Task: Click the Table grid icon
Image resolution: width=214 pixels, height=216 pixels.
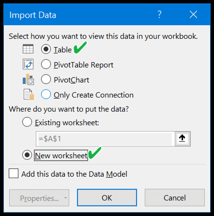Action: tap(28, 49)
